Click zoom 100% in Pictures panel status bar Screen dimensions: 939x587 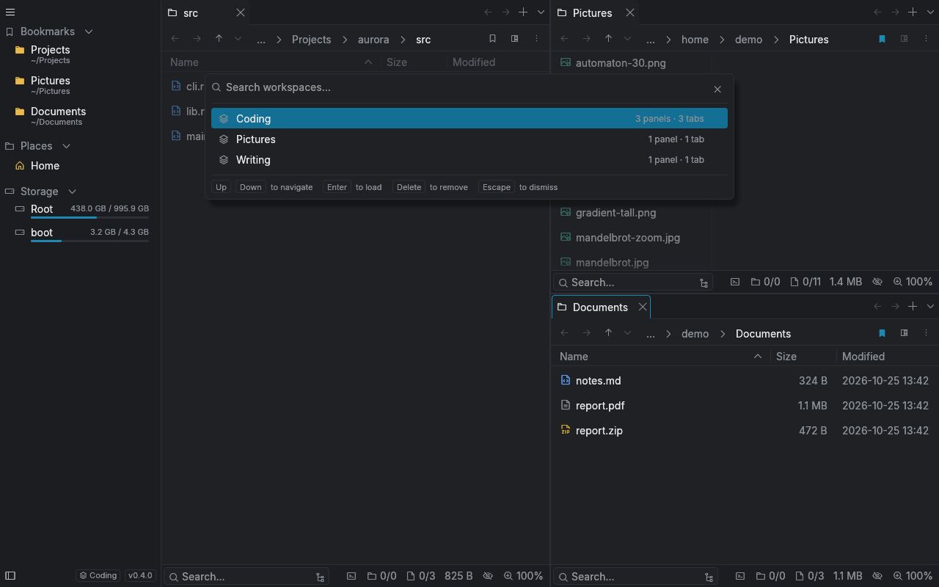(913, 282)
